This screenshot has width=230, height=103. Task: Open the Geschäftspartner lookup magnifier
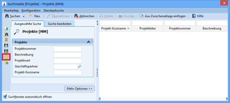click(80, 66)
